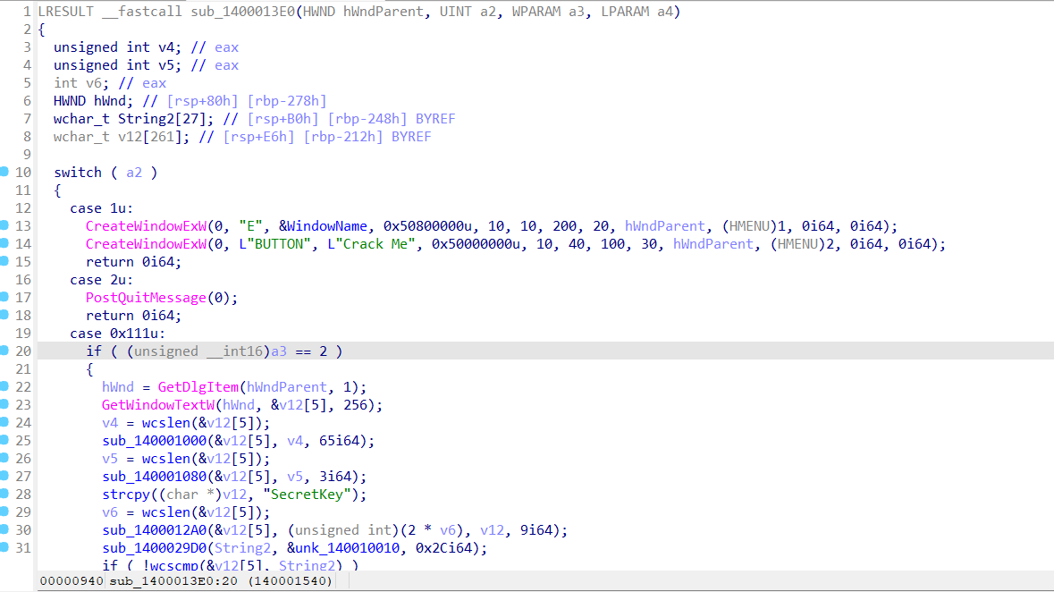Click line number 16 in gutter
1054x592 pixels.
coord(23,279)
